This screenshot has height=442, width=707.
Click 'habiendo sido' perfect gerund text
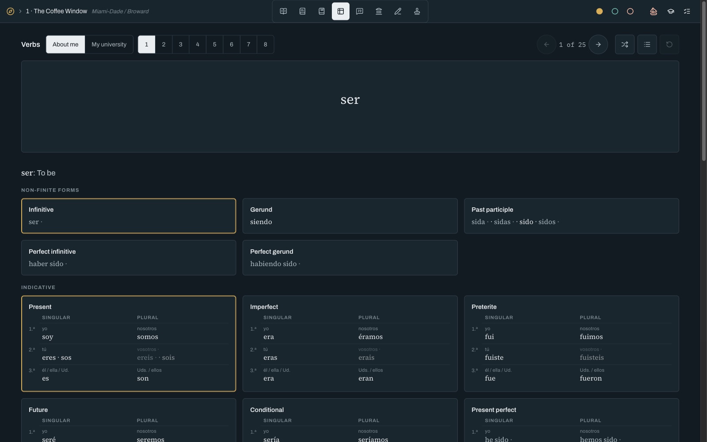(274, 264)
